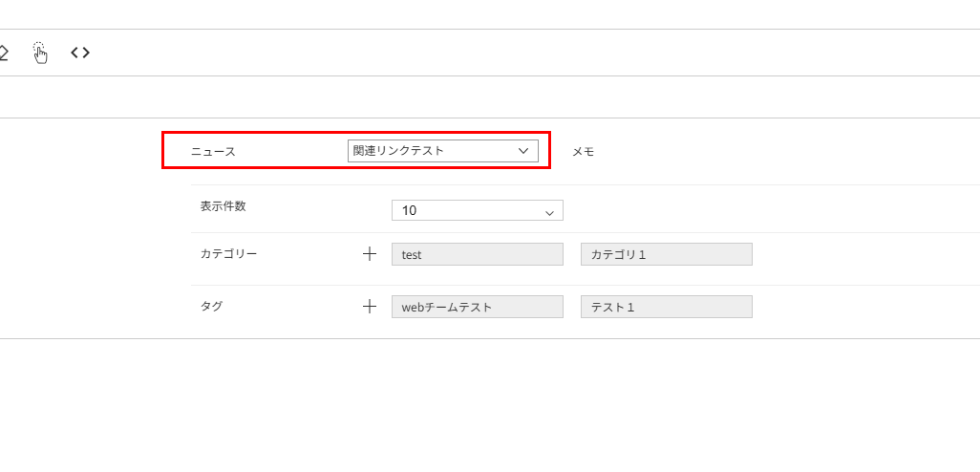Click the plus icon beside タグ

[370, 307]
